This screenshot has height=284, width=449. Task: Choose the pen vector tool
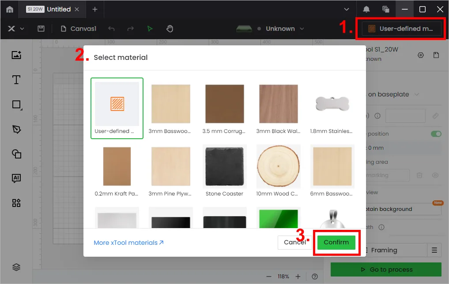click(x=17, y=129)
